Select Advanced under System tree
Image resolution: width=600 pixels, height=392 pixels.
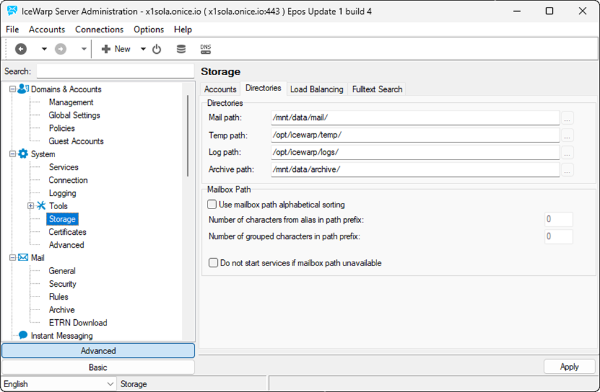(66, 245)
